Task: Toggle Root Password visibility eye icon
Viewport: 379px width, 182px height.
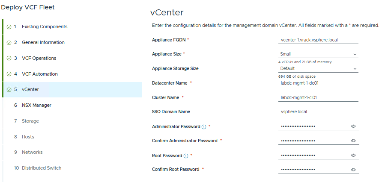Action: 354,156
